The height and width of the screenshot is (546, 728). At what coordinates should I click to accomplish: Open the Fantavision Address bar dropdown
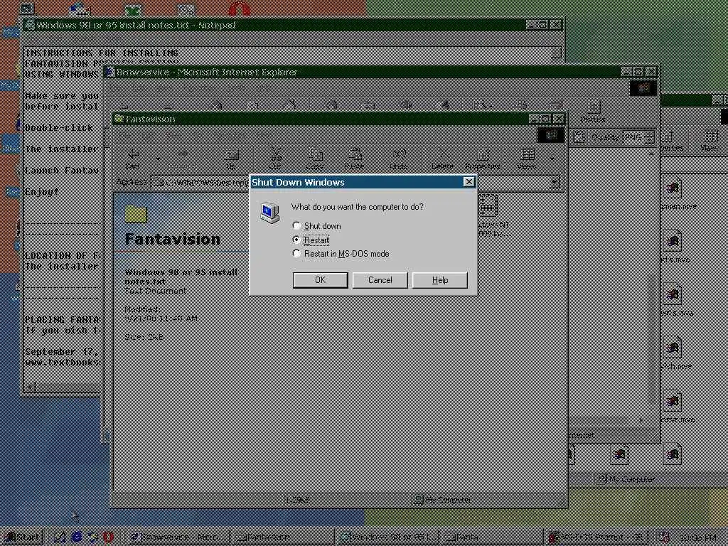(554, 182)
